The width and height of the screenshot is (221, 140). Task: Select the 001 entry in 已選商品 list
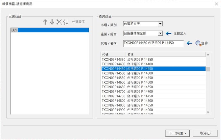coord(49,30)
